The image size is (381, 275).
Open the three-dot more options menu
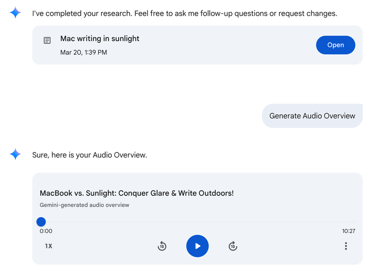point(346,246)
